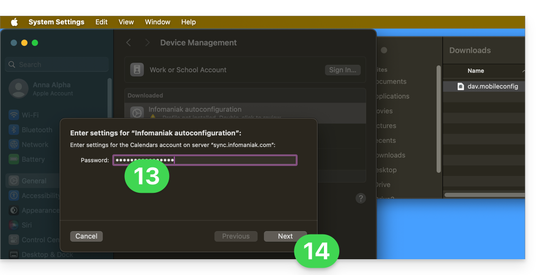This screenshot has height=275, width=541.
Task: Click the Cancel button in dialog
Action: [x=86, y=236]
